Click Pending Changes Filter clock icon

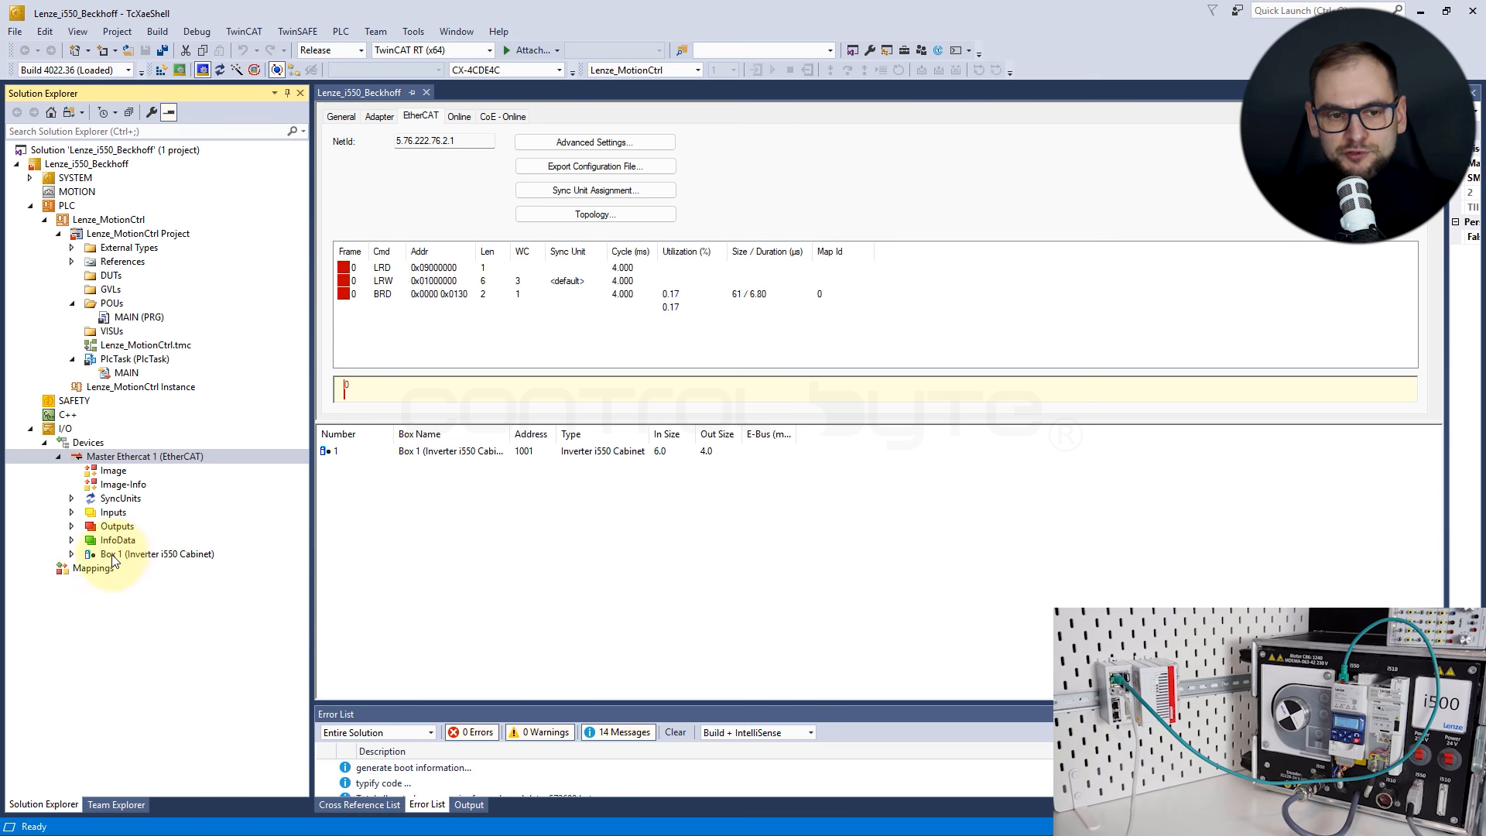(x=103, y=112)
